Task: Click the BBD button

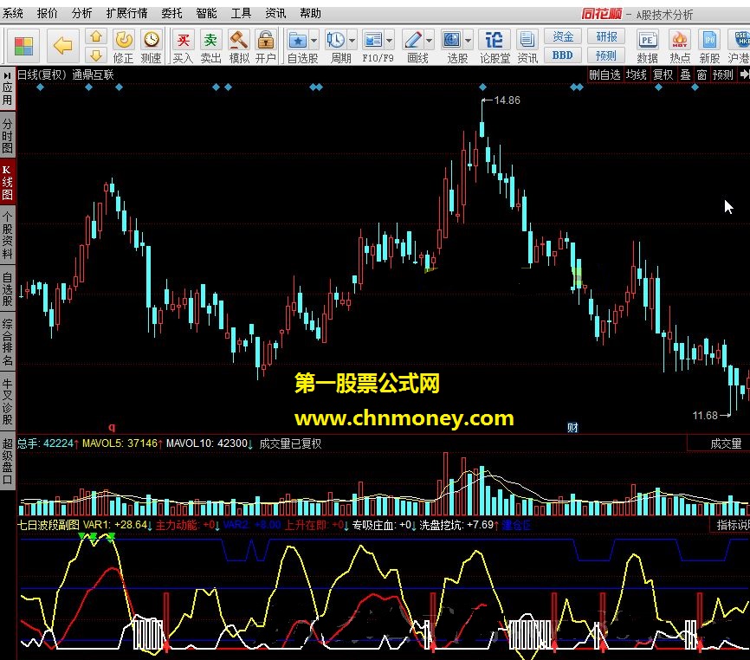Action: 563,55
